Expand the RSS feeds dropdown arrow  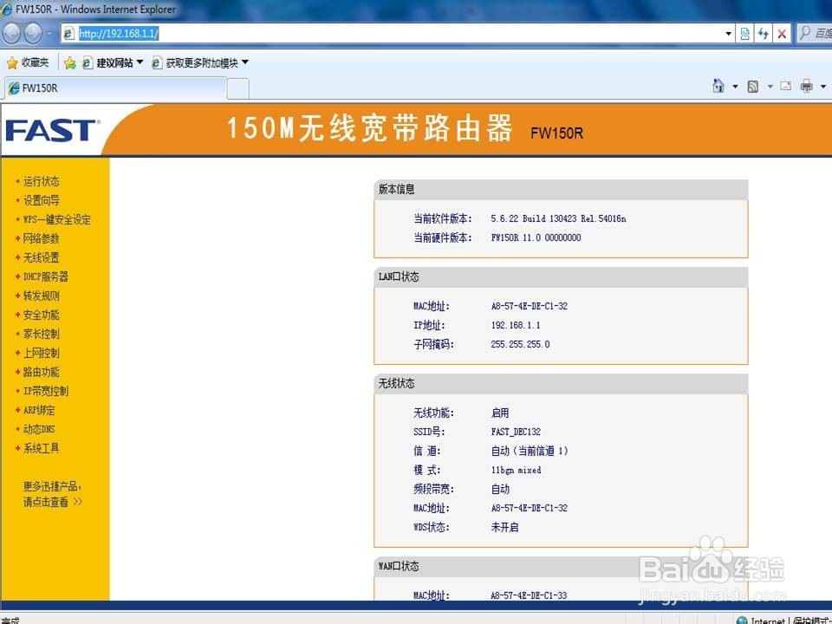(770, 87)
